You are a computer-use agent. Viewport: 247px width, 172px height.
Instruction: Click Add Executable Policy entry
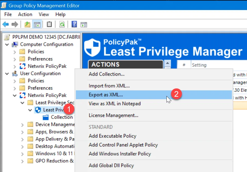(x=112, y=136)
